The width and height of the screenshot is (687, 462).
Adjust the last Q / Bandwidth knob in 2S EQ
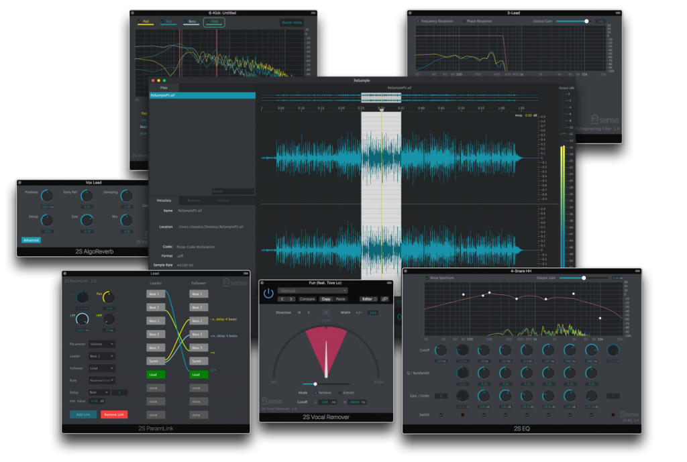point(592,373)
